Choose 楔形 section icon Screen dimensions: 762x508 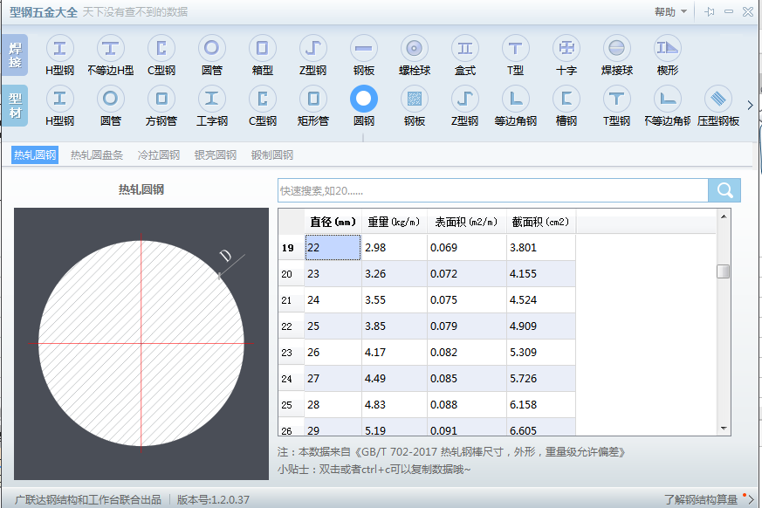coord(667,48)
